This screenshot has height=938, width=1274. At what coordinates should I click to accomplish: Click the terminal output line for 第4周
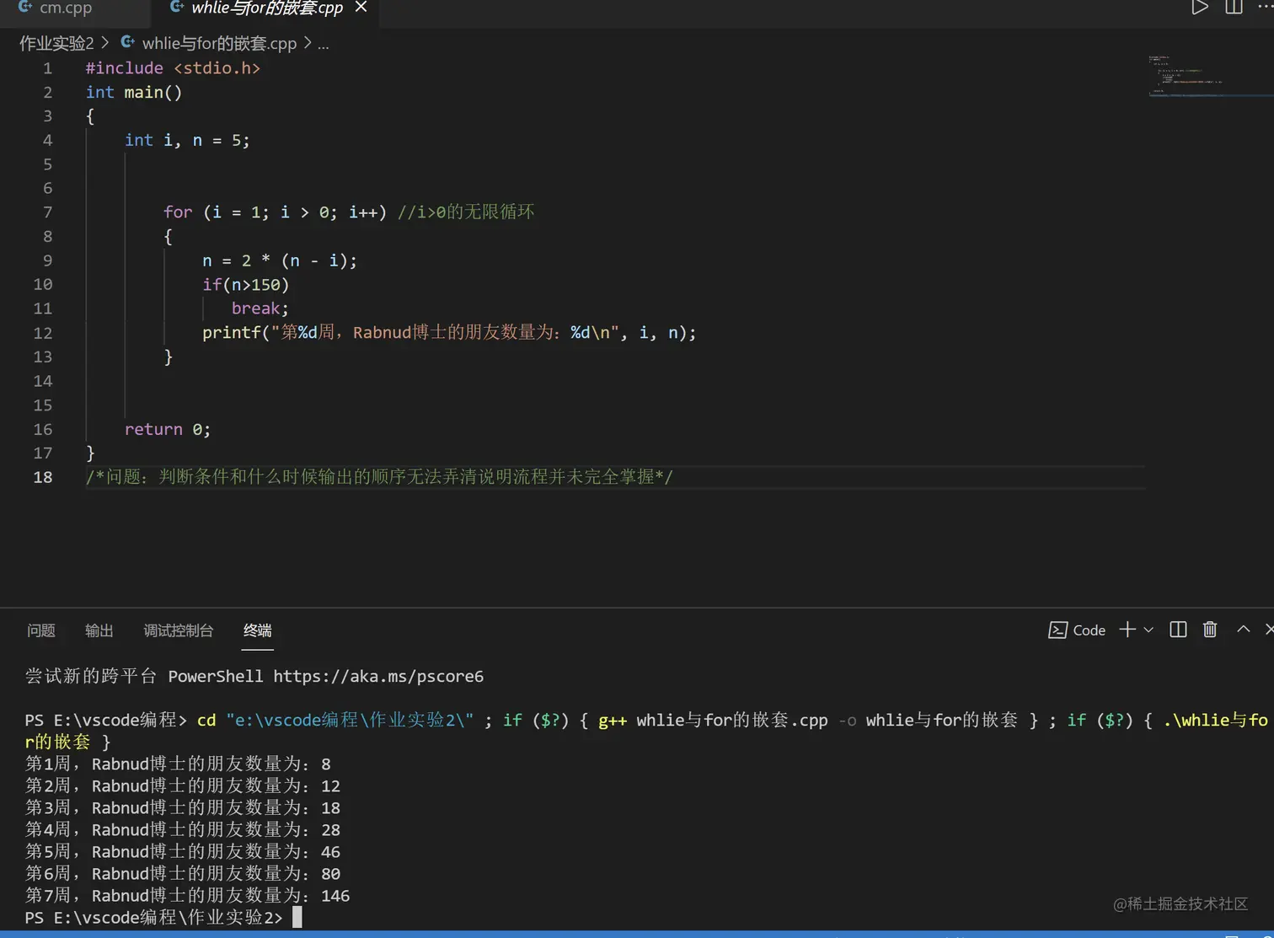coord(183,829)
